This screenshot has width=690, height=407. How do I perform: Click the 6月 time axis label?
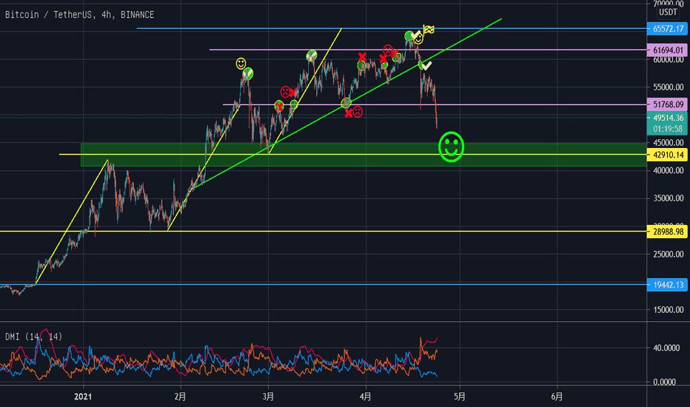pos(557,397)
